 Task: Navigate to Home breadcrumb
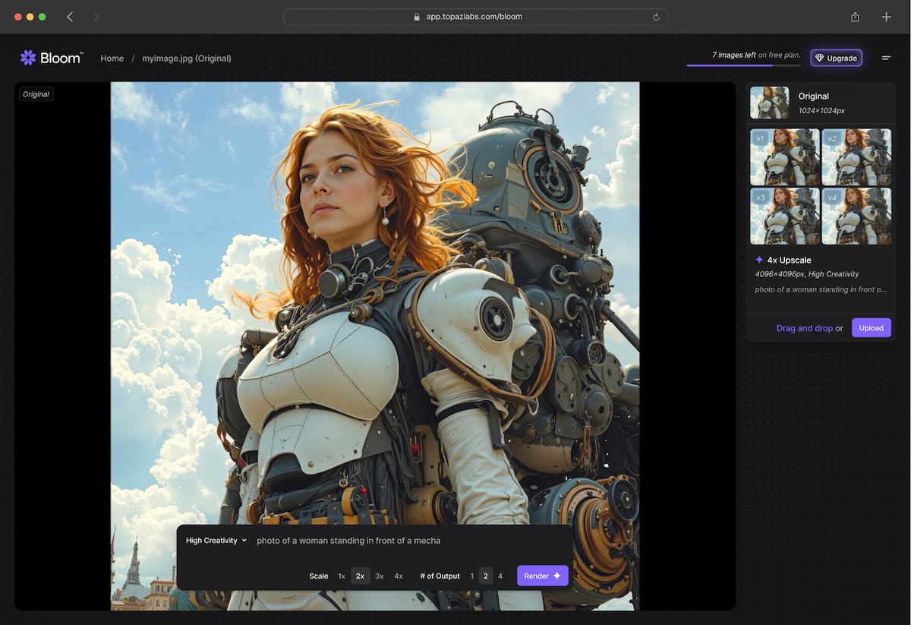coord(112,58)
